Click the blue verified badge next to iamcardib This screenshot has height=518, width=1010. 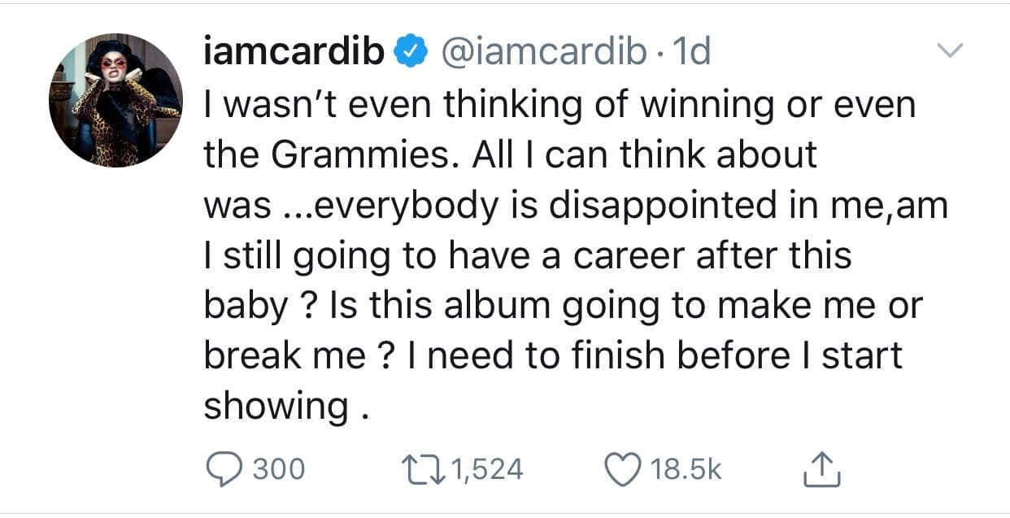tap(408, 52)
